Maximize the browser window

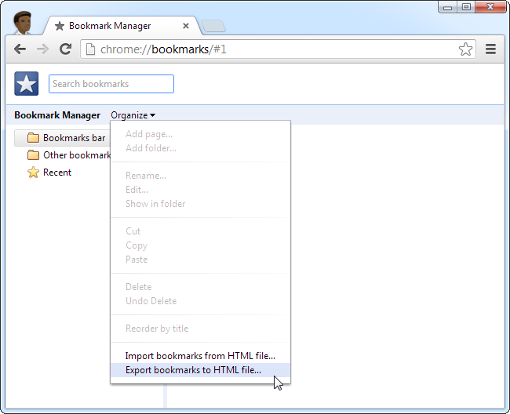click(466, 7)
